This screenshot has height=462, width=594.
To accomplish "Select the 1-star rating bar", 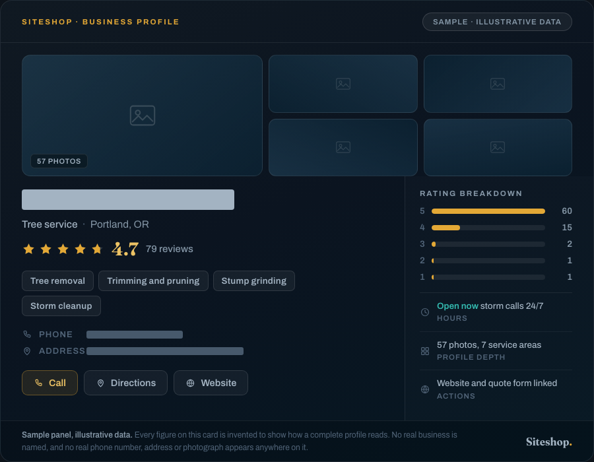I will coord(488,277).
